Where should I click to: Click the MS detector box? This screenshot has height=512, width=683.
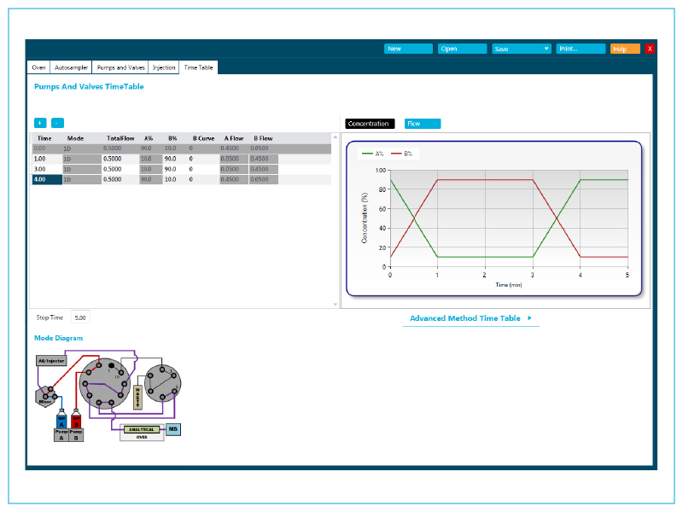click(173, 428)
